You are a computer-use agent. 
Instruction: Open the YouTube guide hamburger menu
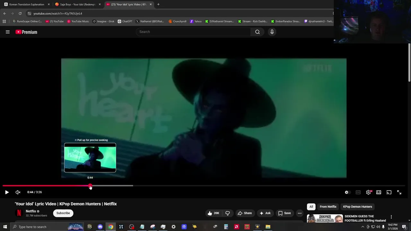point(8,32)
